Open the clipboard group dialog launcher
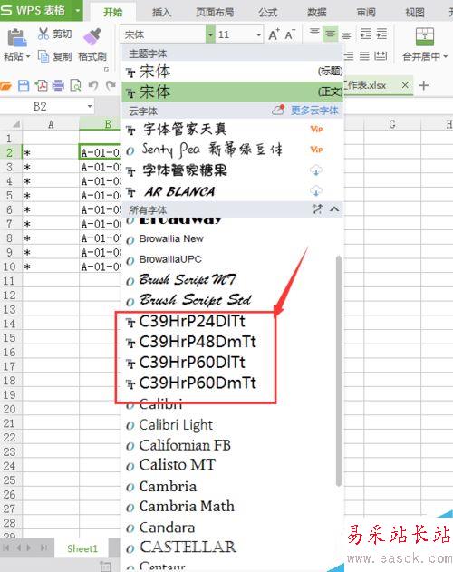This screenshot has height=572, width=453. click(x=106, y=69)
